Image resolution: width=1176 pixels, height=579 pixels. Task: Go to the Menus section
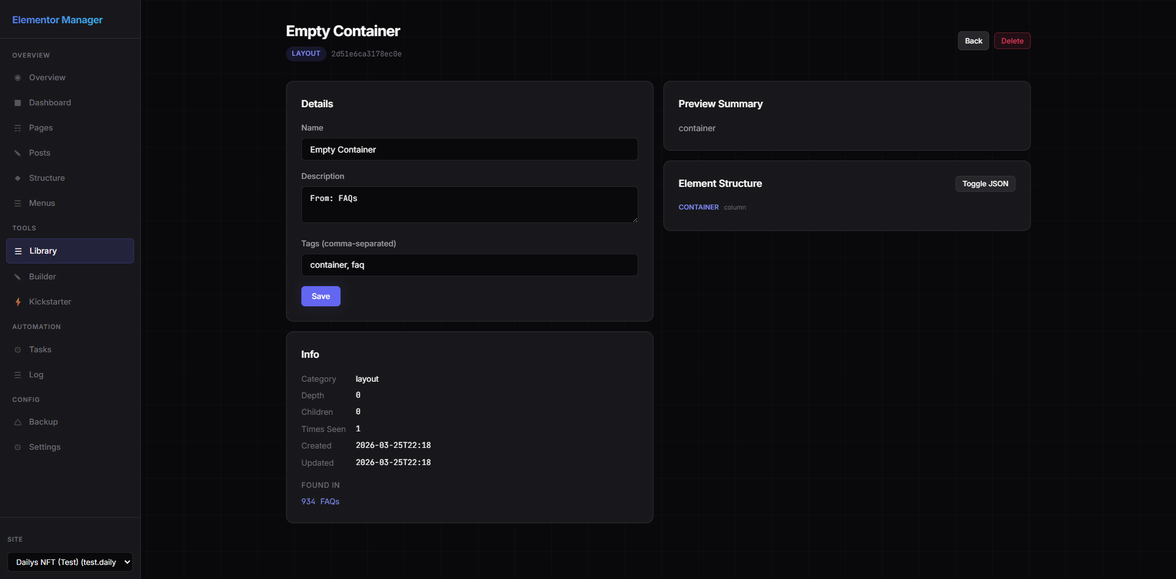[x=42, y=203]
